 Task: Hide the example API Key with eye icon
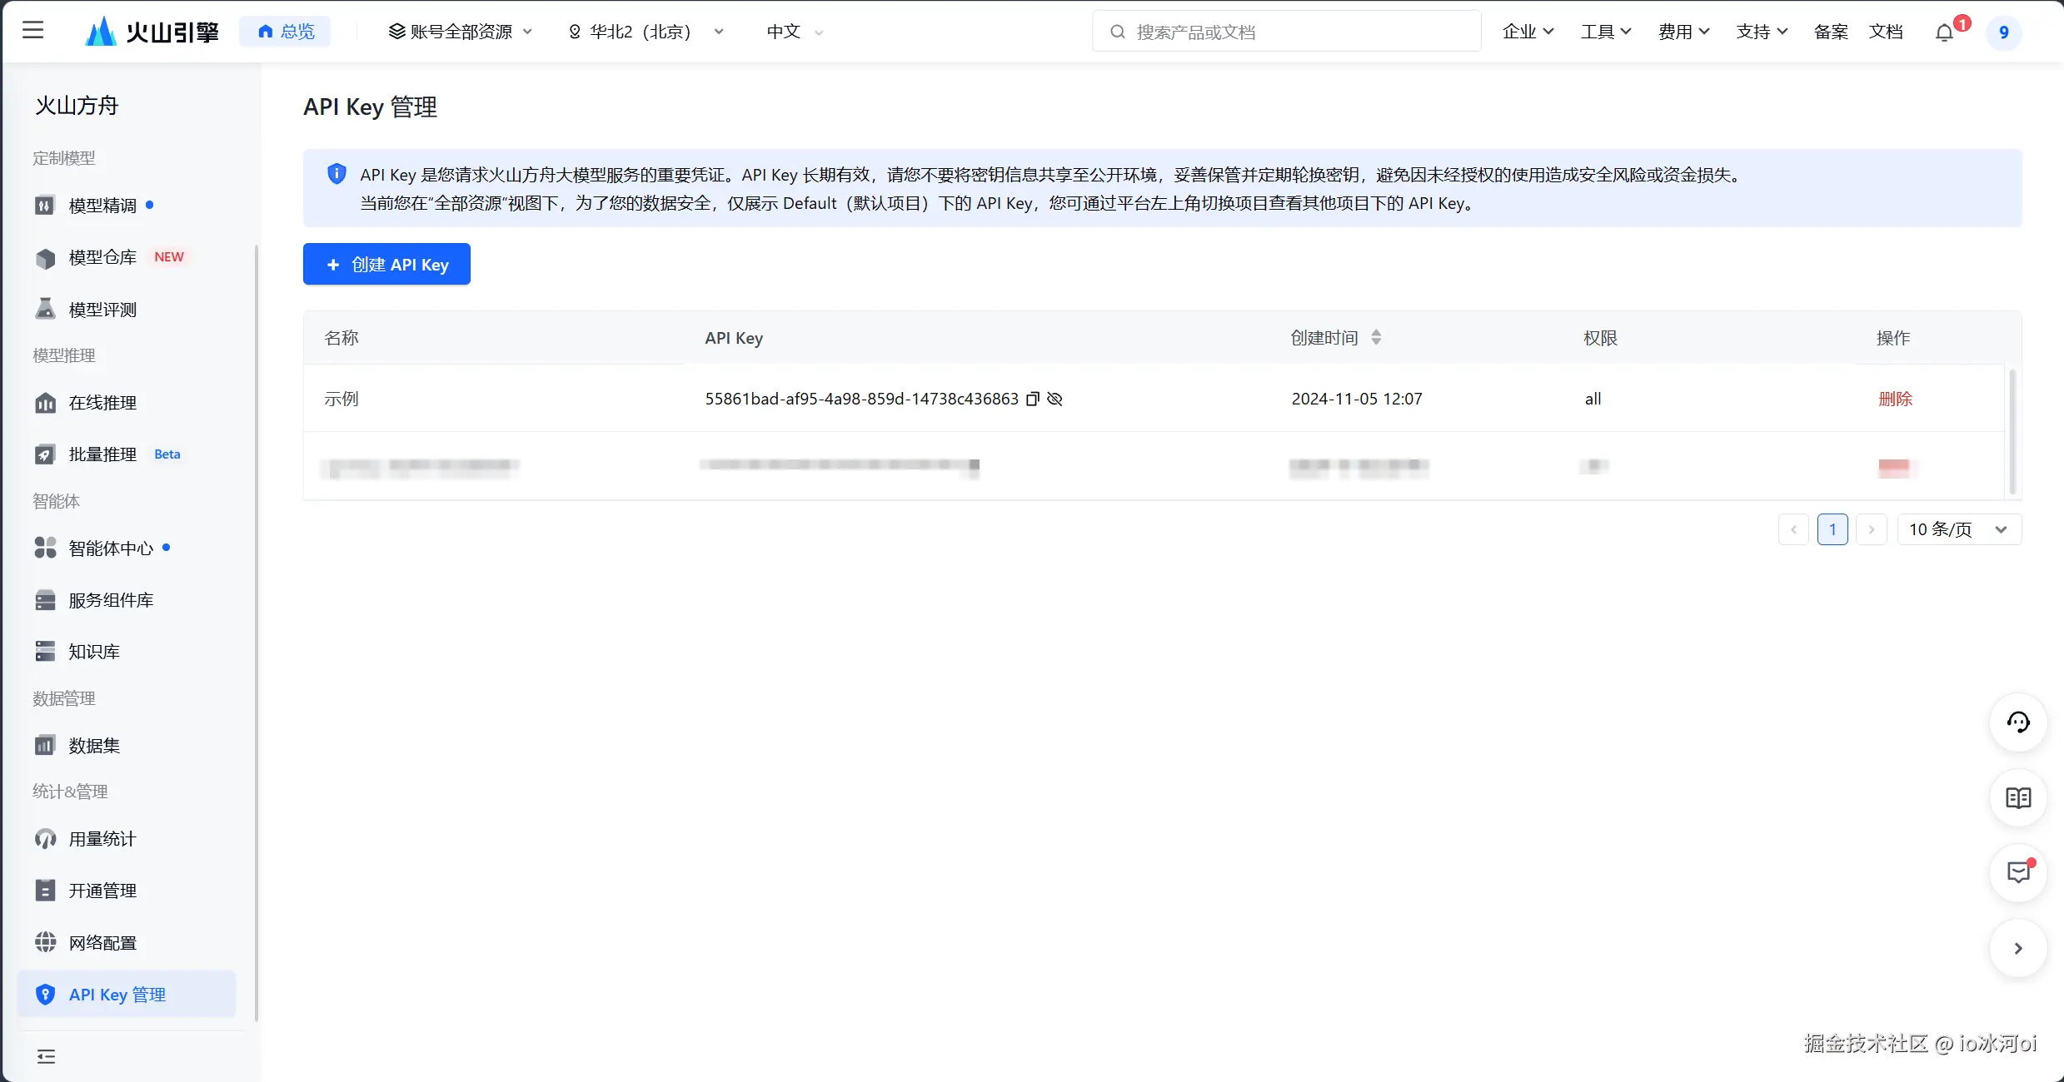[x=1054, y=399]
